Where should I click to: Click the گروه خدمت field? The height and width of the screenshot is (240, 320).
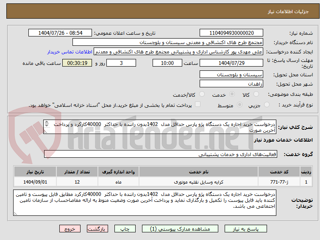click(x=161, y=154)
